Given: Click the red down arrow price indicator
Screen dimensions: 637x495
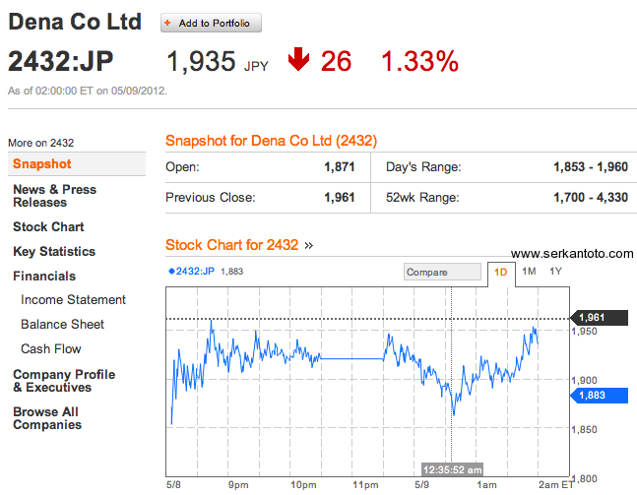Looking at the screenshot, I should click(x=298, y=59).
